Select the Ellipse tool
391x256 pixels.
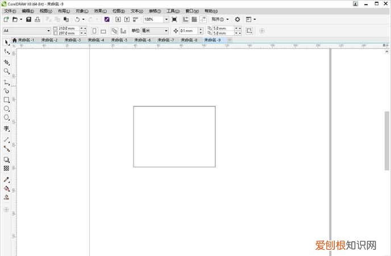pos(6,109)
